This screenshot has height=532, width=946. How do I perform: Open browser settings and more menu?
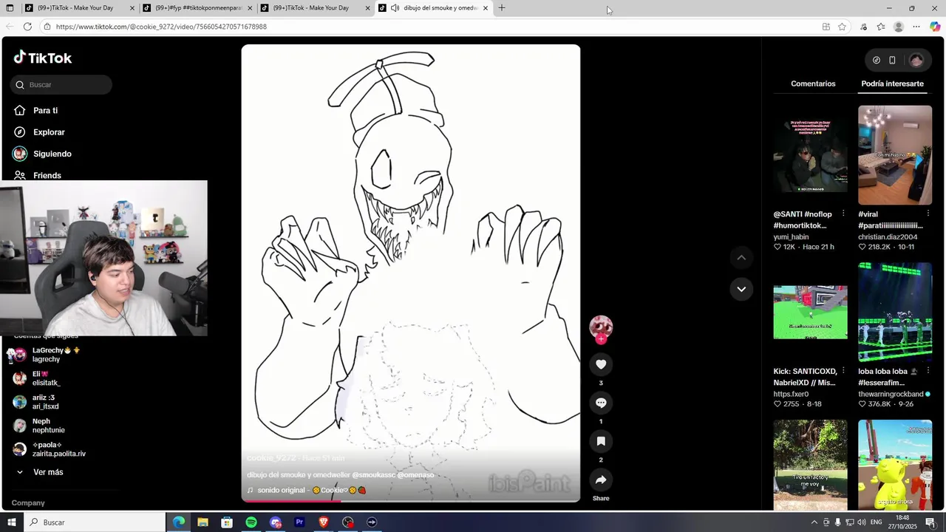(x=916, y=27)
